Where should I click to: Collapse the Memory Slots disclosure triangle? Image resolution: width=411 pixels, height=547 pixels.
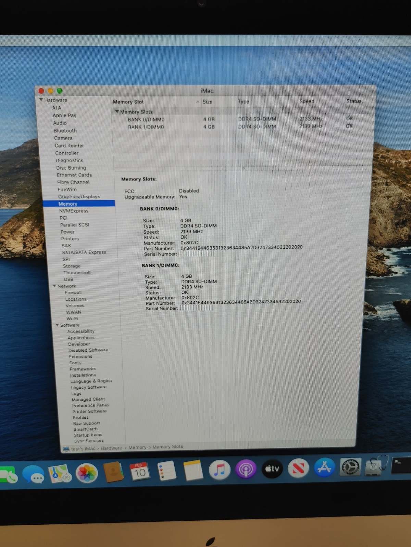(117, 112)
